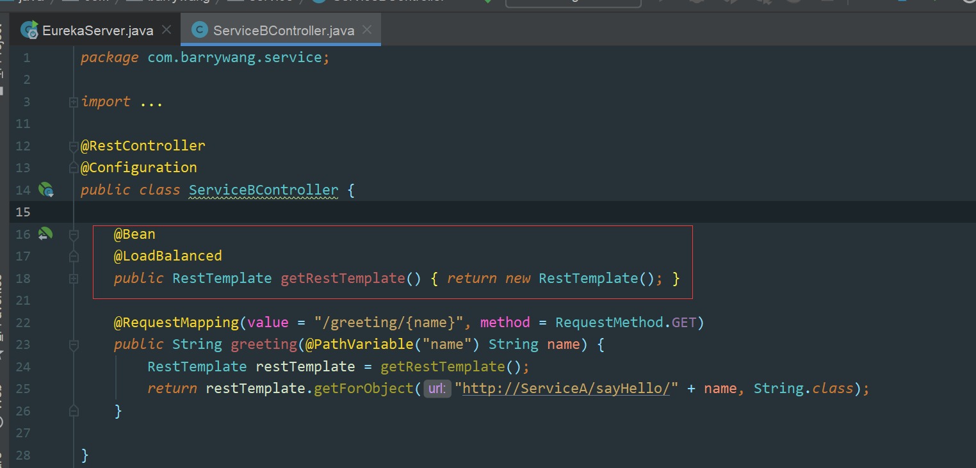Click the folded ... after import

point(152,102)
